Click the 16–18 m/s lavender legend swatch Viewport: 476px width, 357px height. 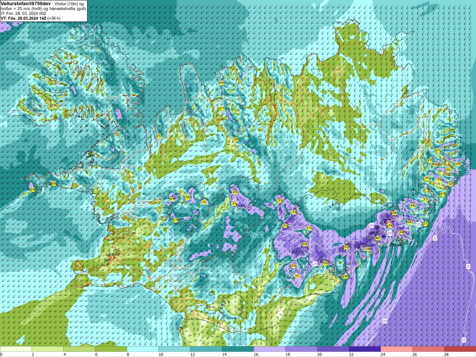(270, 349)
